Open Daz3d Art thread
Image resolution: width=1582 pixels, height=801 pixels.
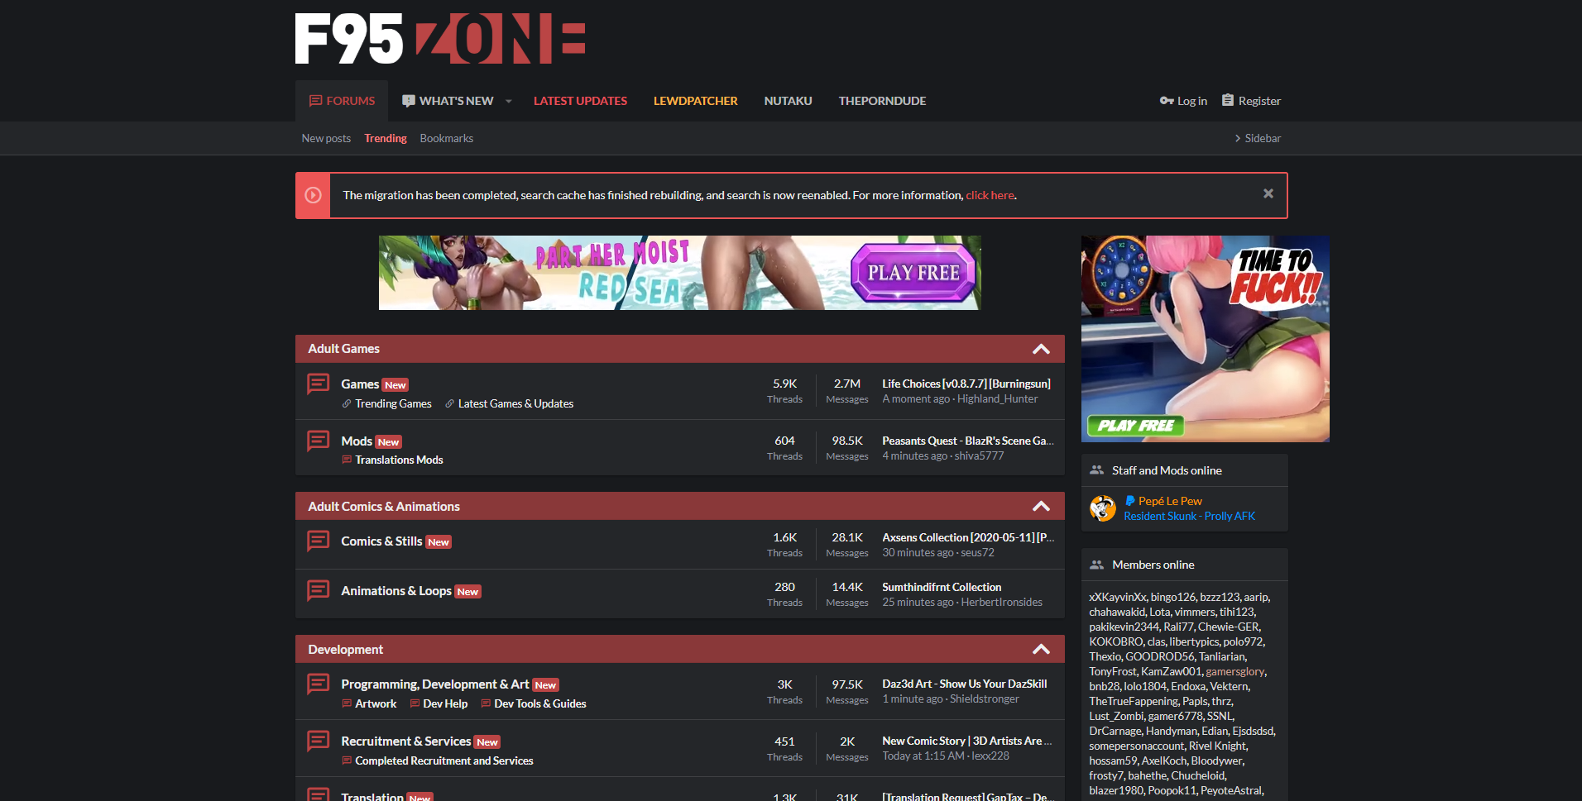[965, 684]
